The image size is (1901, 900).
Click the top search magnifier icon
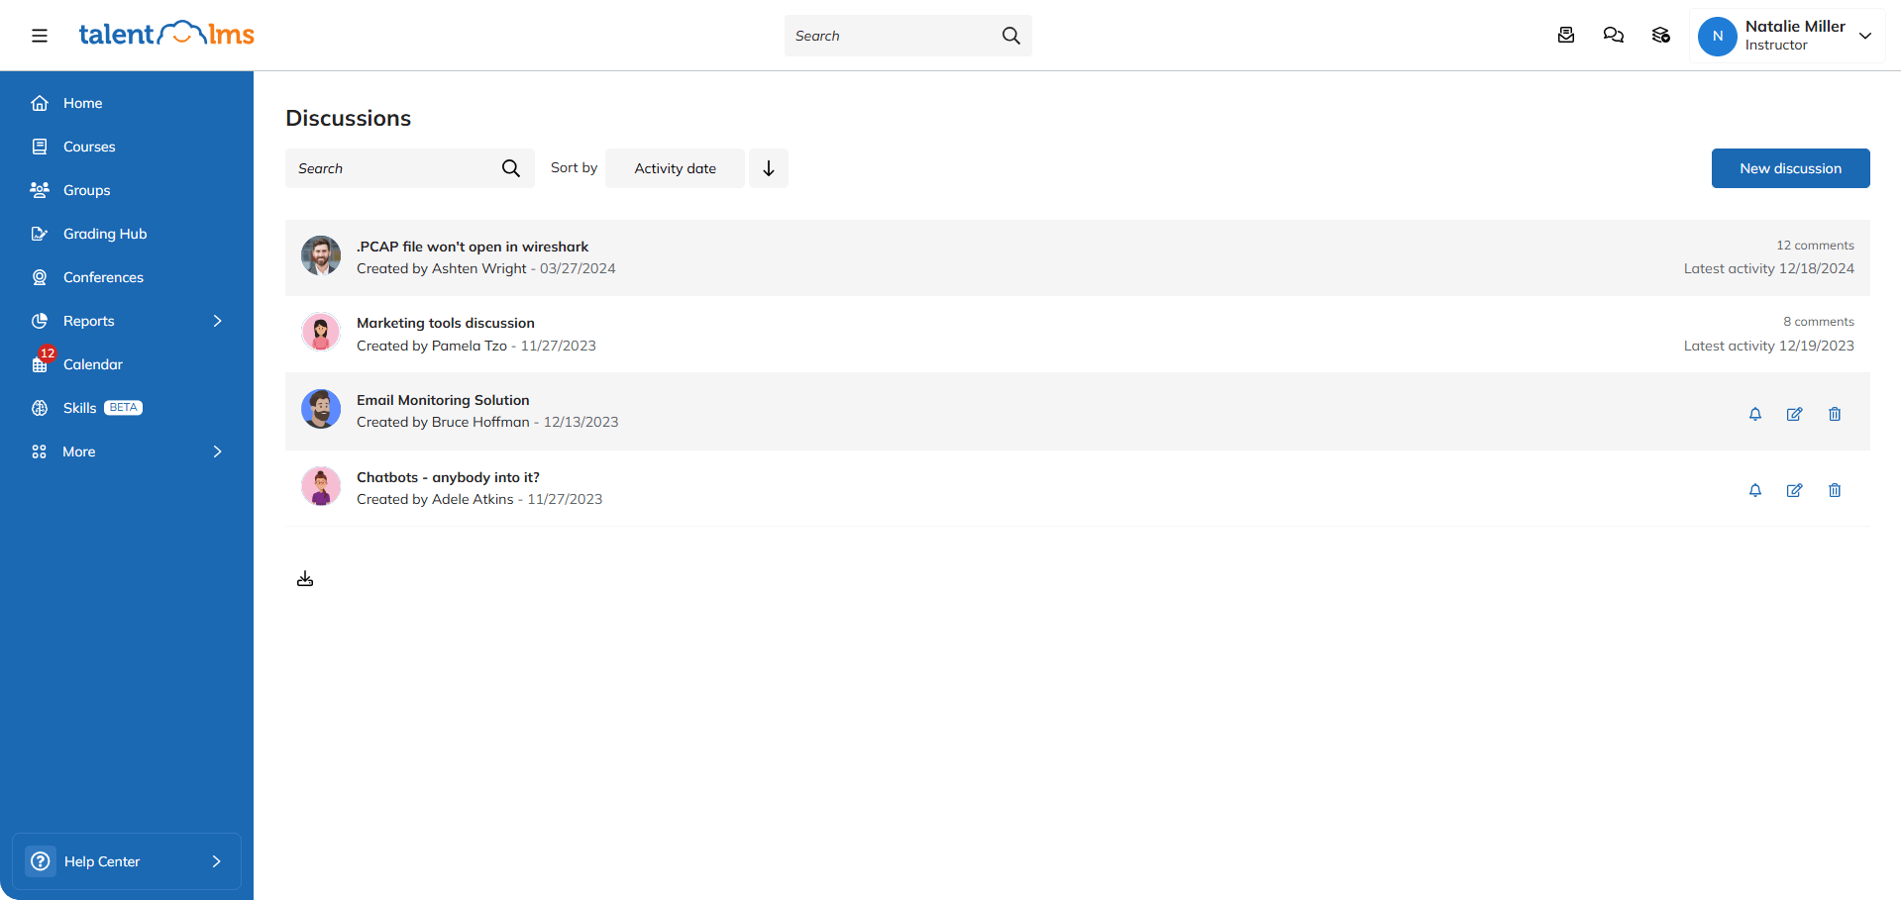1010,36
